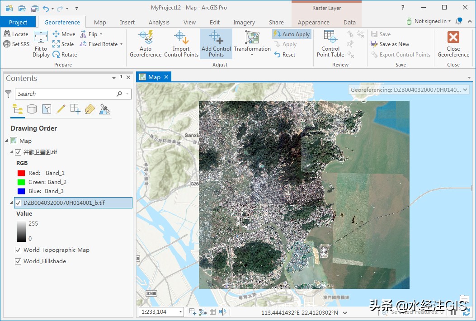476x321 pixels.
Task: Open the notifications bell
Action: click(459, 21)
